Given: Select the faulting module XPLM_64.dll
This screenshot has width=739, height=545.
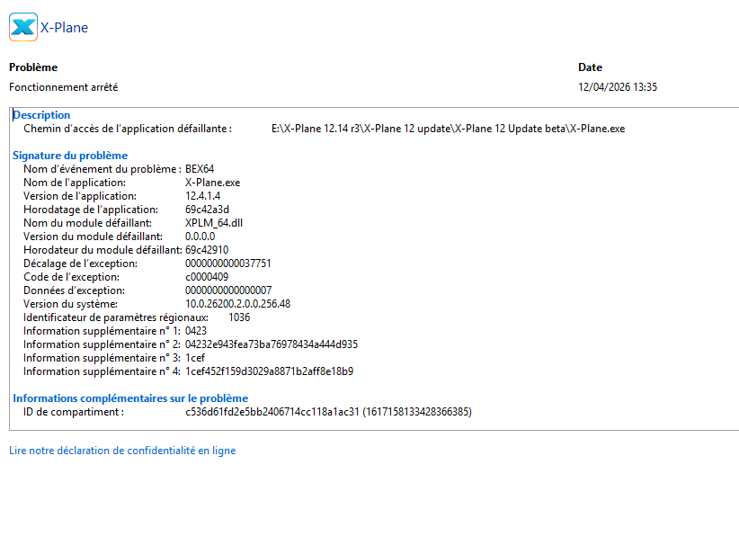Looking at the screenshot, I should click(x=214, y=223).
